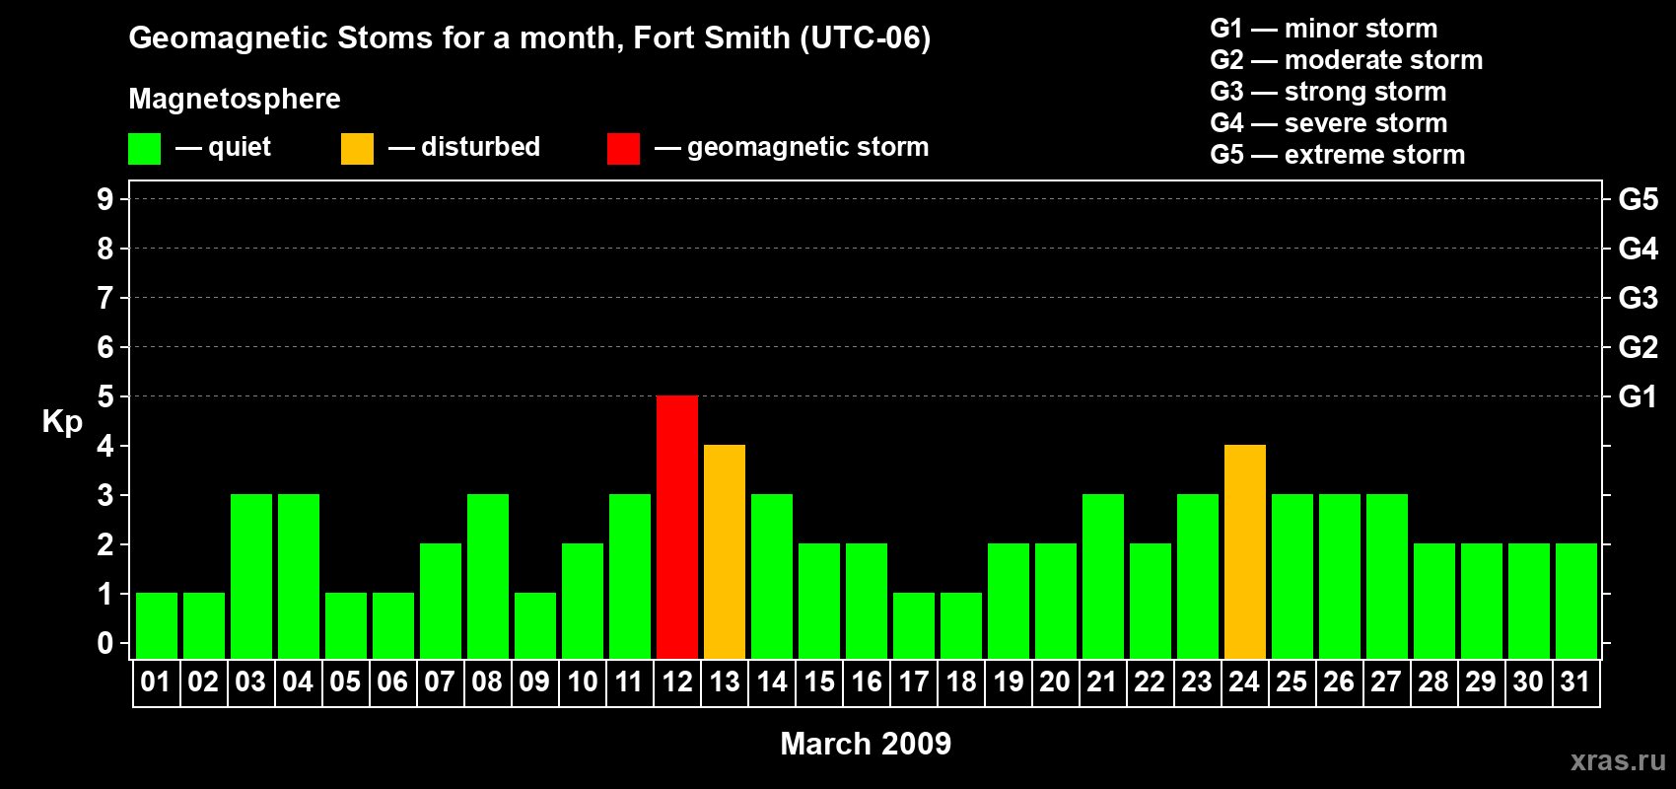This screenshot has width=1676, height=789.
Task: Click the Kp value 9 tick label
Action: (105, 199)
